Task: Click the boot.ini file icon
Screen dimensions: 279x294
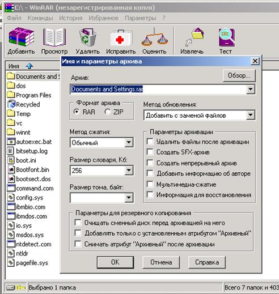Action: point(11,160)
